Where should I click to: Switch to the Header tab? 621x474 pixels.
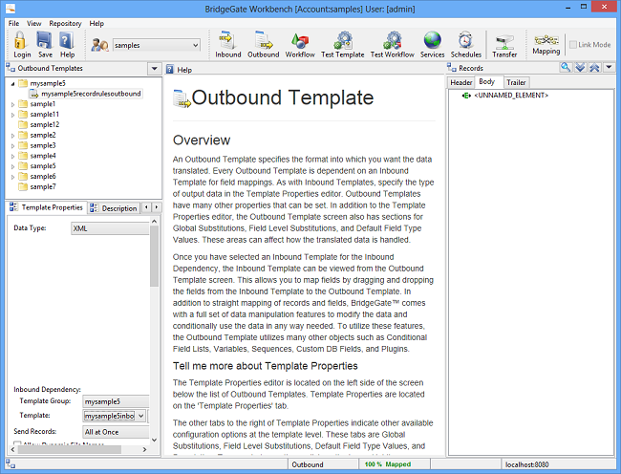(461, 82)
